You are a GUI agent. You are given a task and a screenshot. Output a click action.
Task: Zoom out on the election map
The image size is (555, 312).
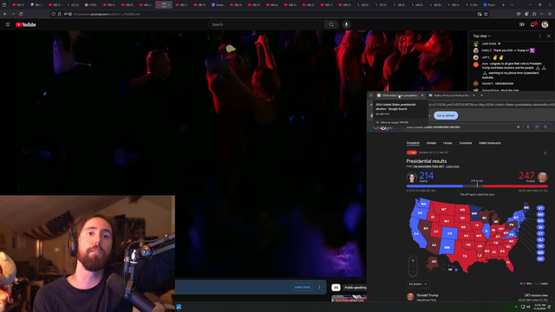click(x=413, y=271)
